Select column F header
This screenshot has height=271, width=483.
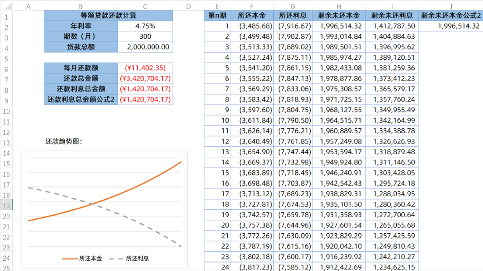[x=252, y=6]
